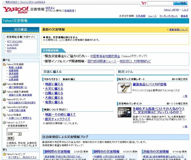191x160 pixels.
Task: Open SoftBank message board link
Action: (x=12, y=48)
